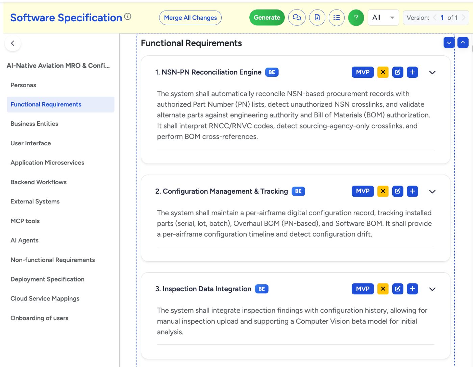Screen dimensions: 473x367
Task: Toggle MVP on Configuration Management & Tracking
Action: pyautogui.click(x=362, y=191)
